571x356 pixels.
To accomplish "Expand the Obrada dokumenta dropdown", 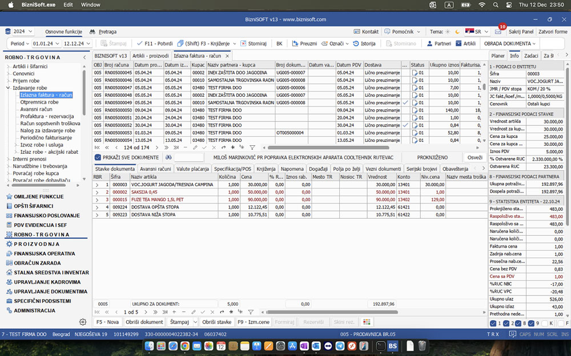I will [x=509, y=43].
